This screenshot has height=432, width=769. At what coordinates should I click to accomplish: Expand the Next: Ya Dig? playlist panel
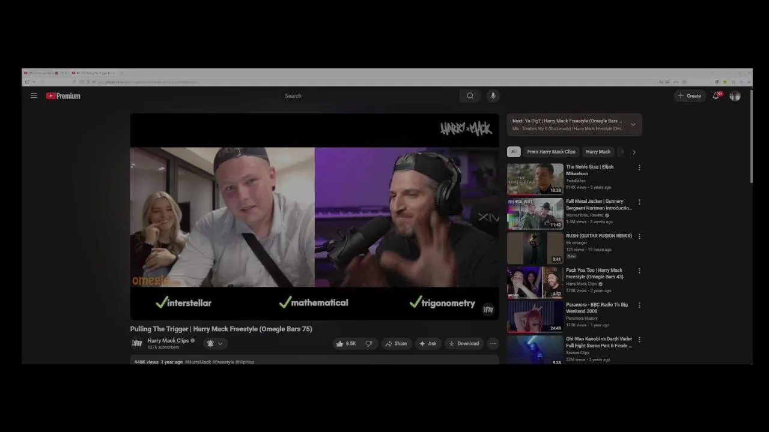(x=633, y=124)
